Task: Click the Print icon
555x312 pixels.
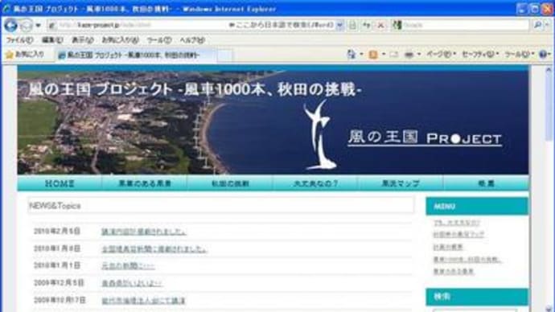Action: pos(409,55)
